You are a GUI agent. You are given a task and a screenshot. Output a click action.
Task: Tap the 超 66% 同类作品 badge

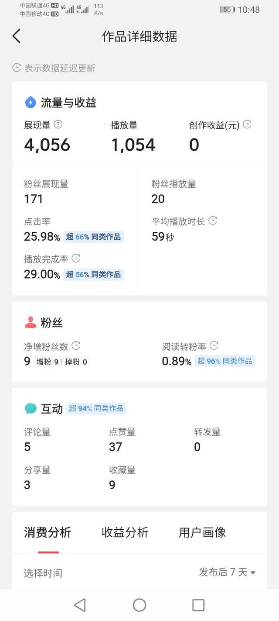(x=93, y=237)
